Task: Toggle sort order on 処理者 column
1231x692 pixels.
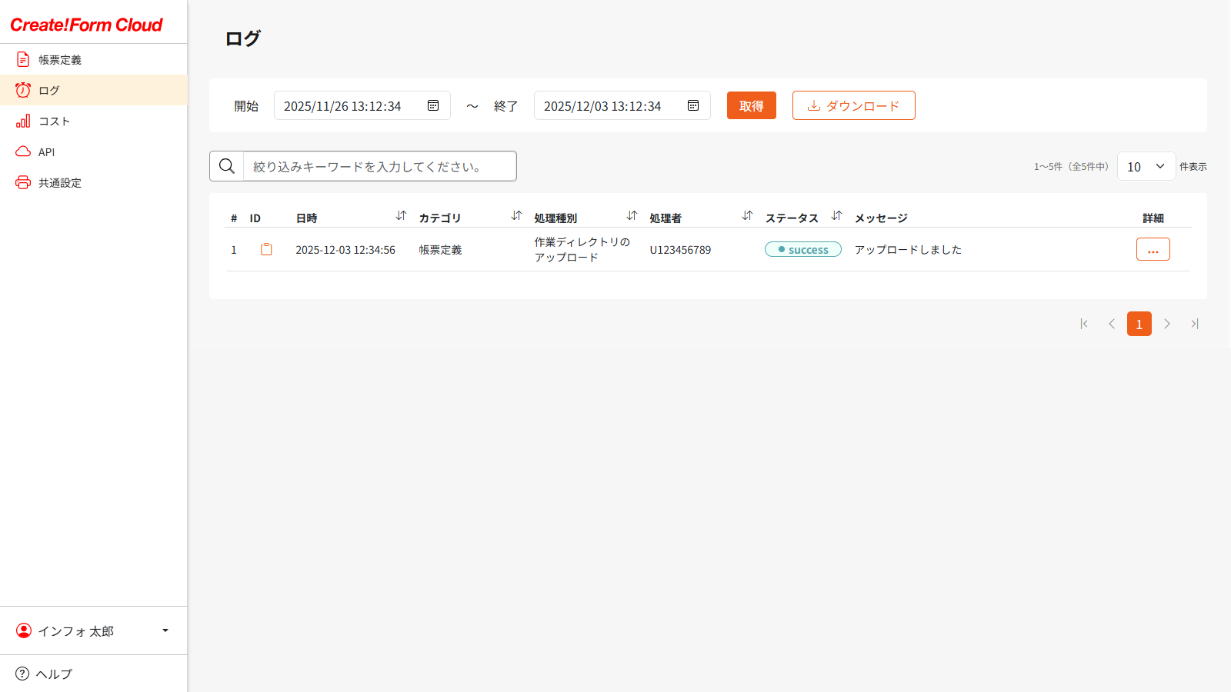Action: pos(747,216)
